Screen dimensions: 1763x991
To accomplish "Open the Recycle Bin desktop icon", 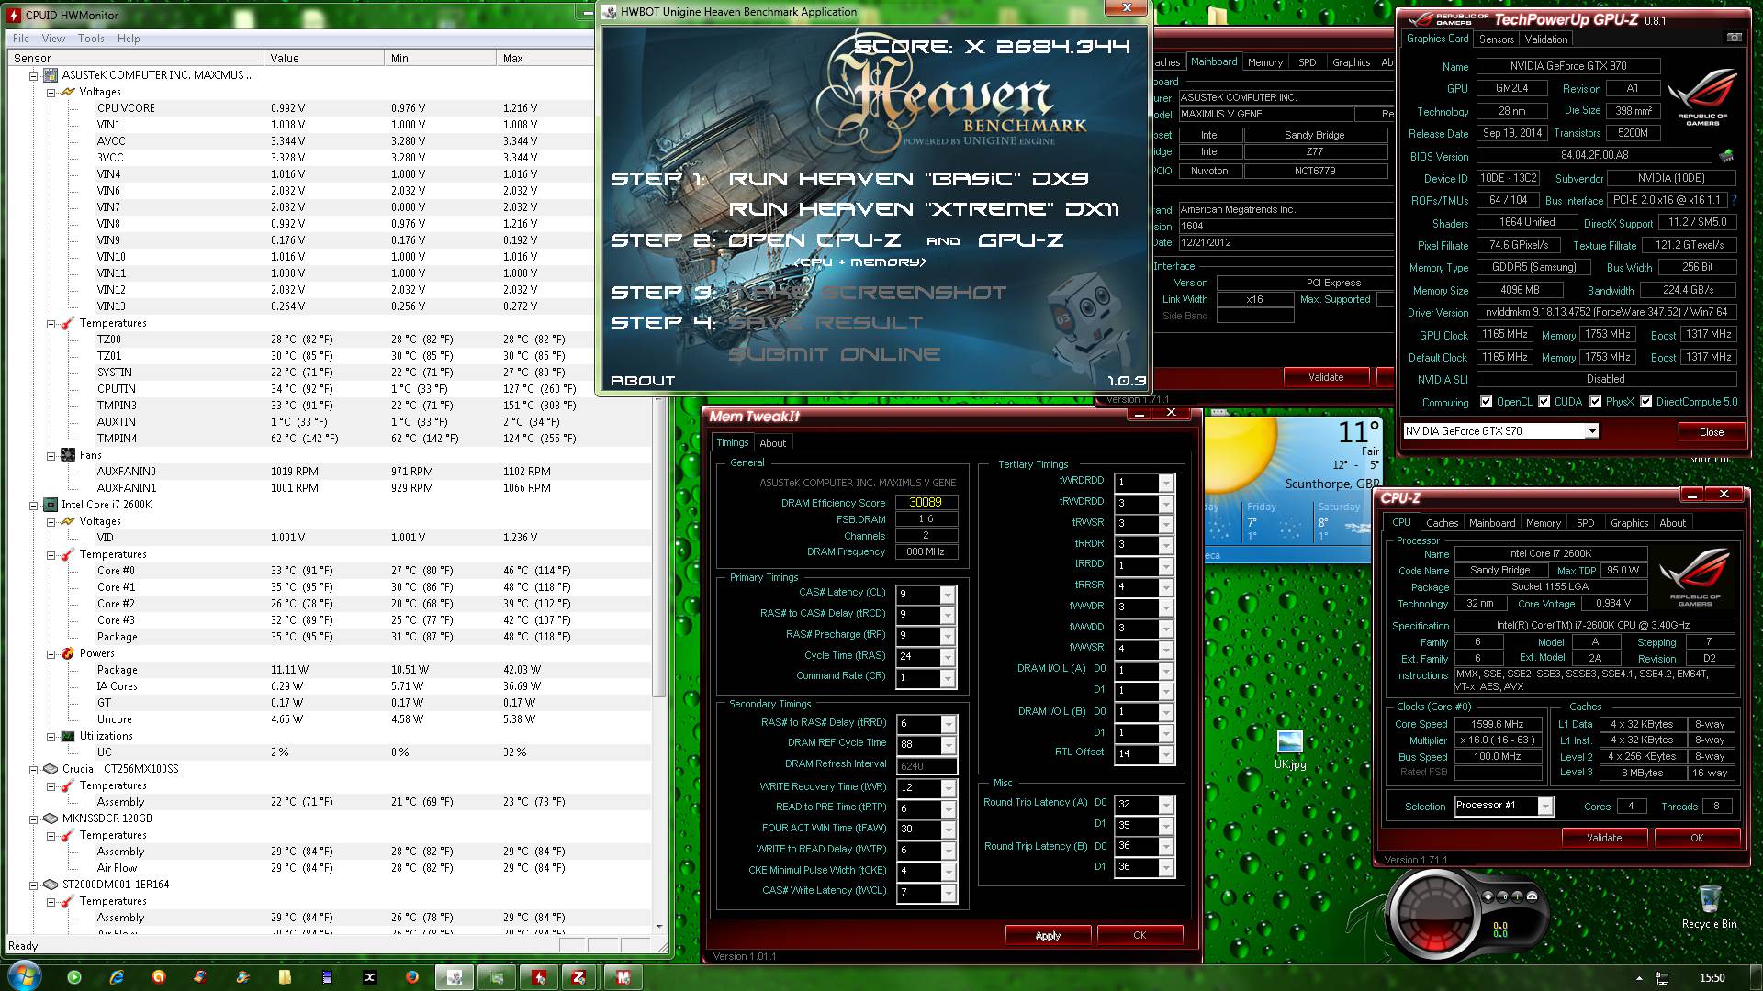I will pos(1709,907).
